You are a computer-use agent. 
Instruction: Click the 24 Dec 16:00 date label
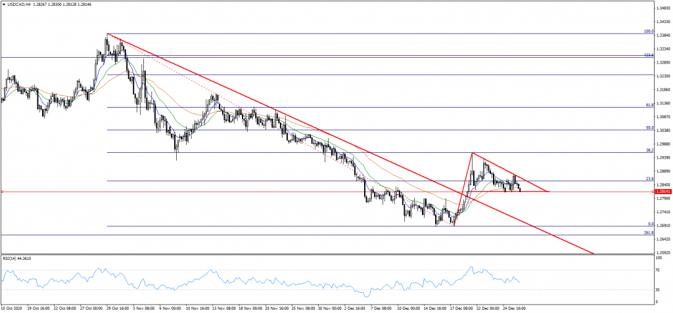tap(513, 307)
